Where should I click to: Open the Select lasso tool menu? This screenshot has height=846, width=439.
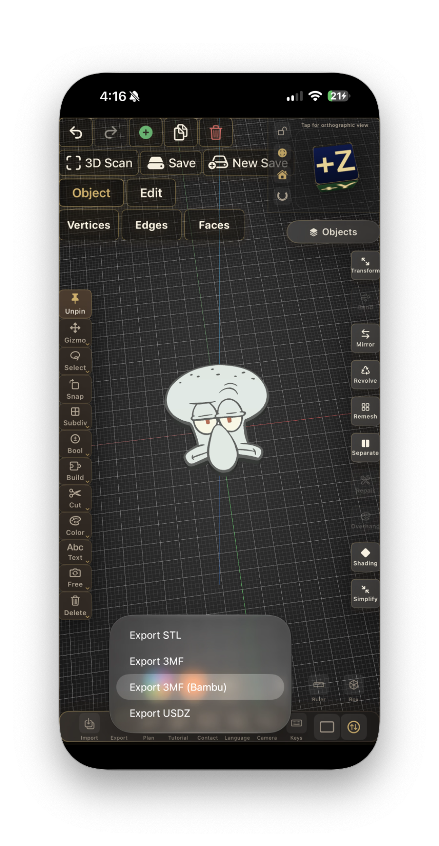[x=75, y=361]
